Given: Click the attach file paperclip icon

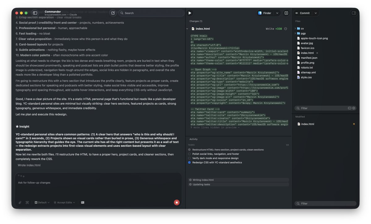Looking at the screenshot, I should point(20,203).
